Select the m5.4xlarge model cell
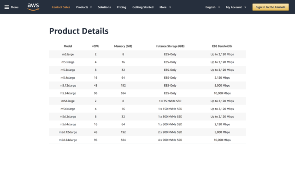The width and height of the screenshot is (295, 169). (x=68, y=78)
